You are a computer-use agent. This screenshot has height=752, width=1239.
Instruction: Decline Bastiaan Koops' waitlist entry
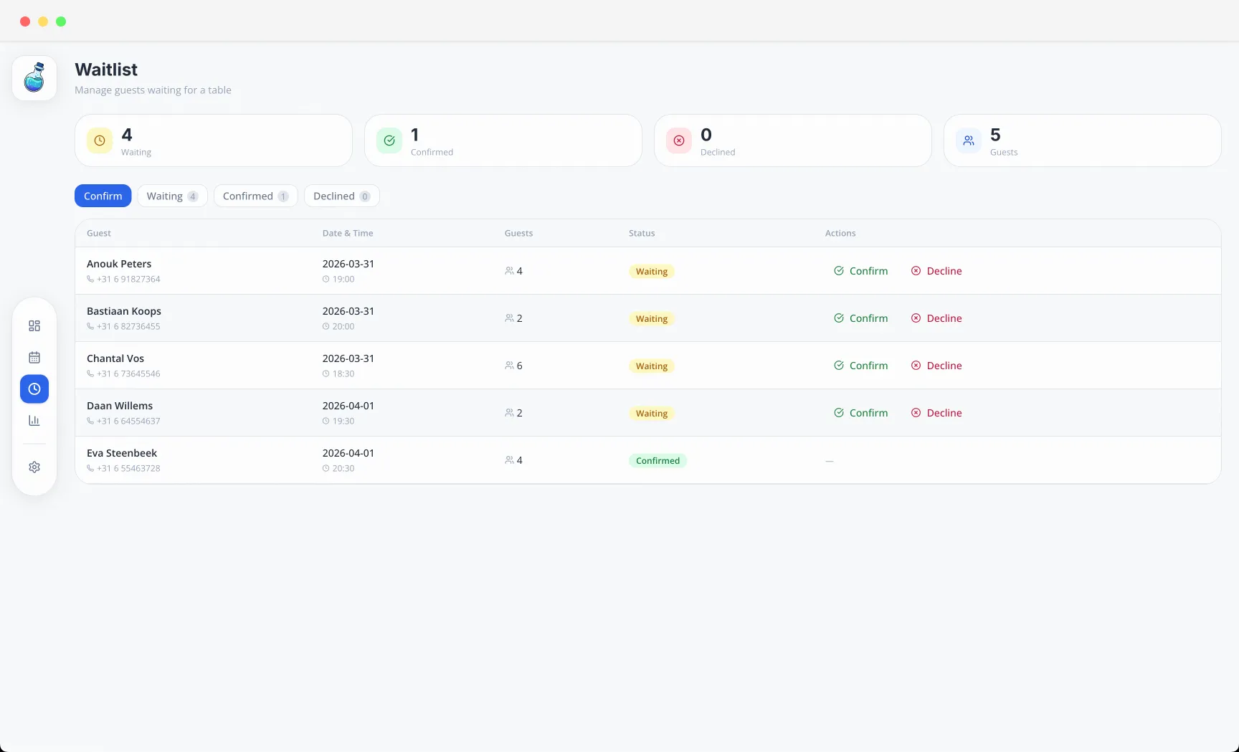pos(936,318)
